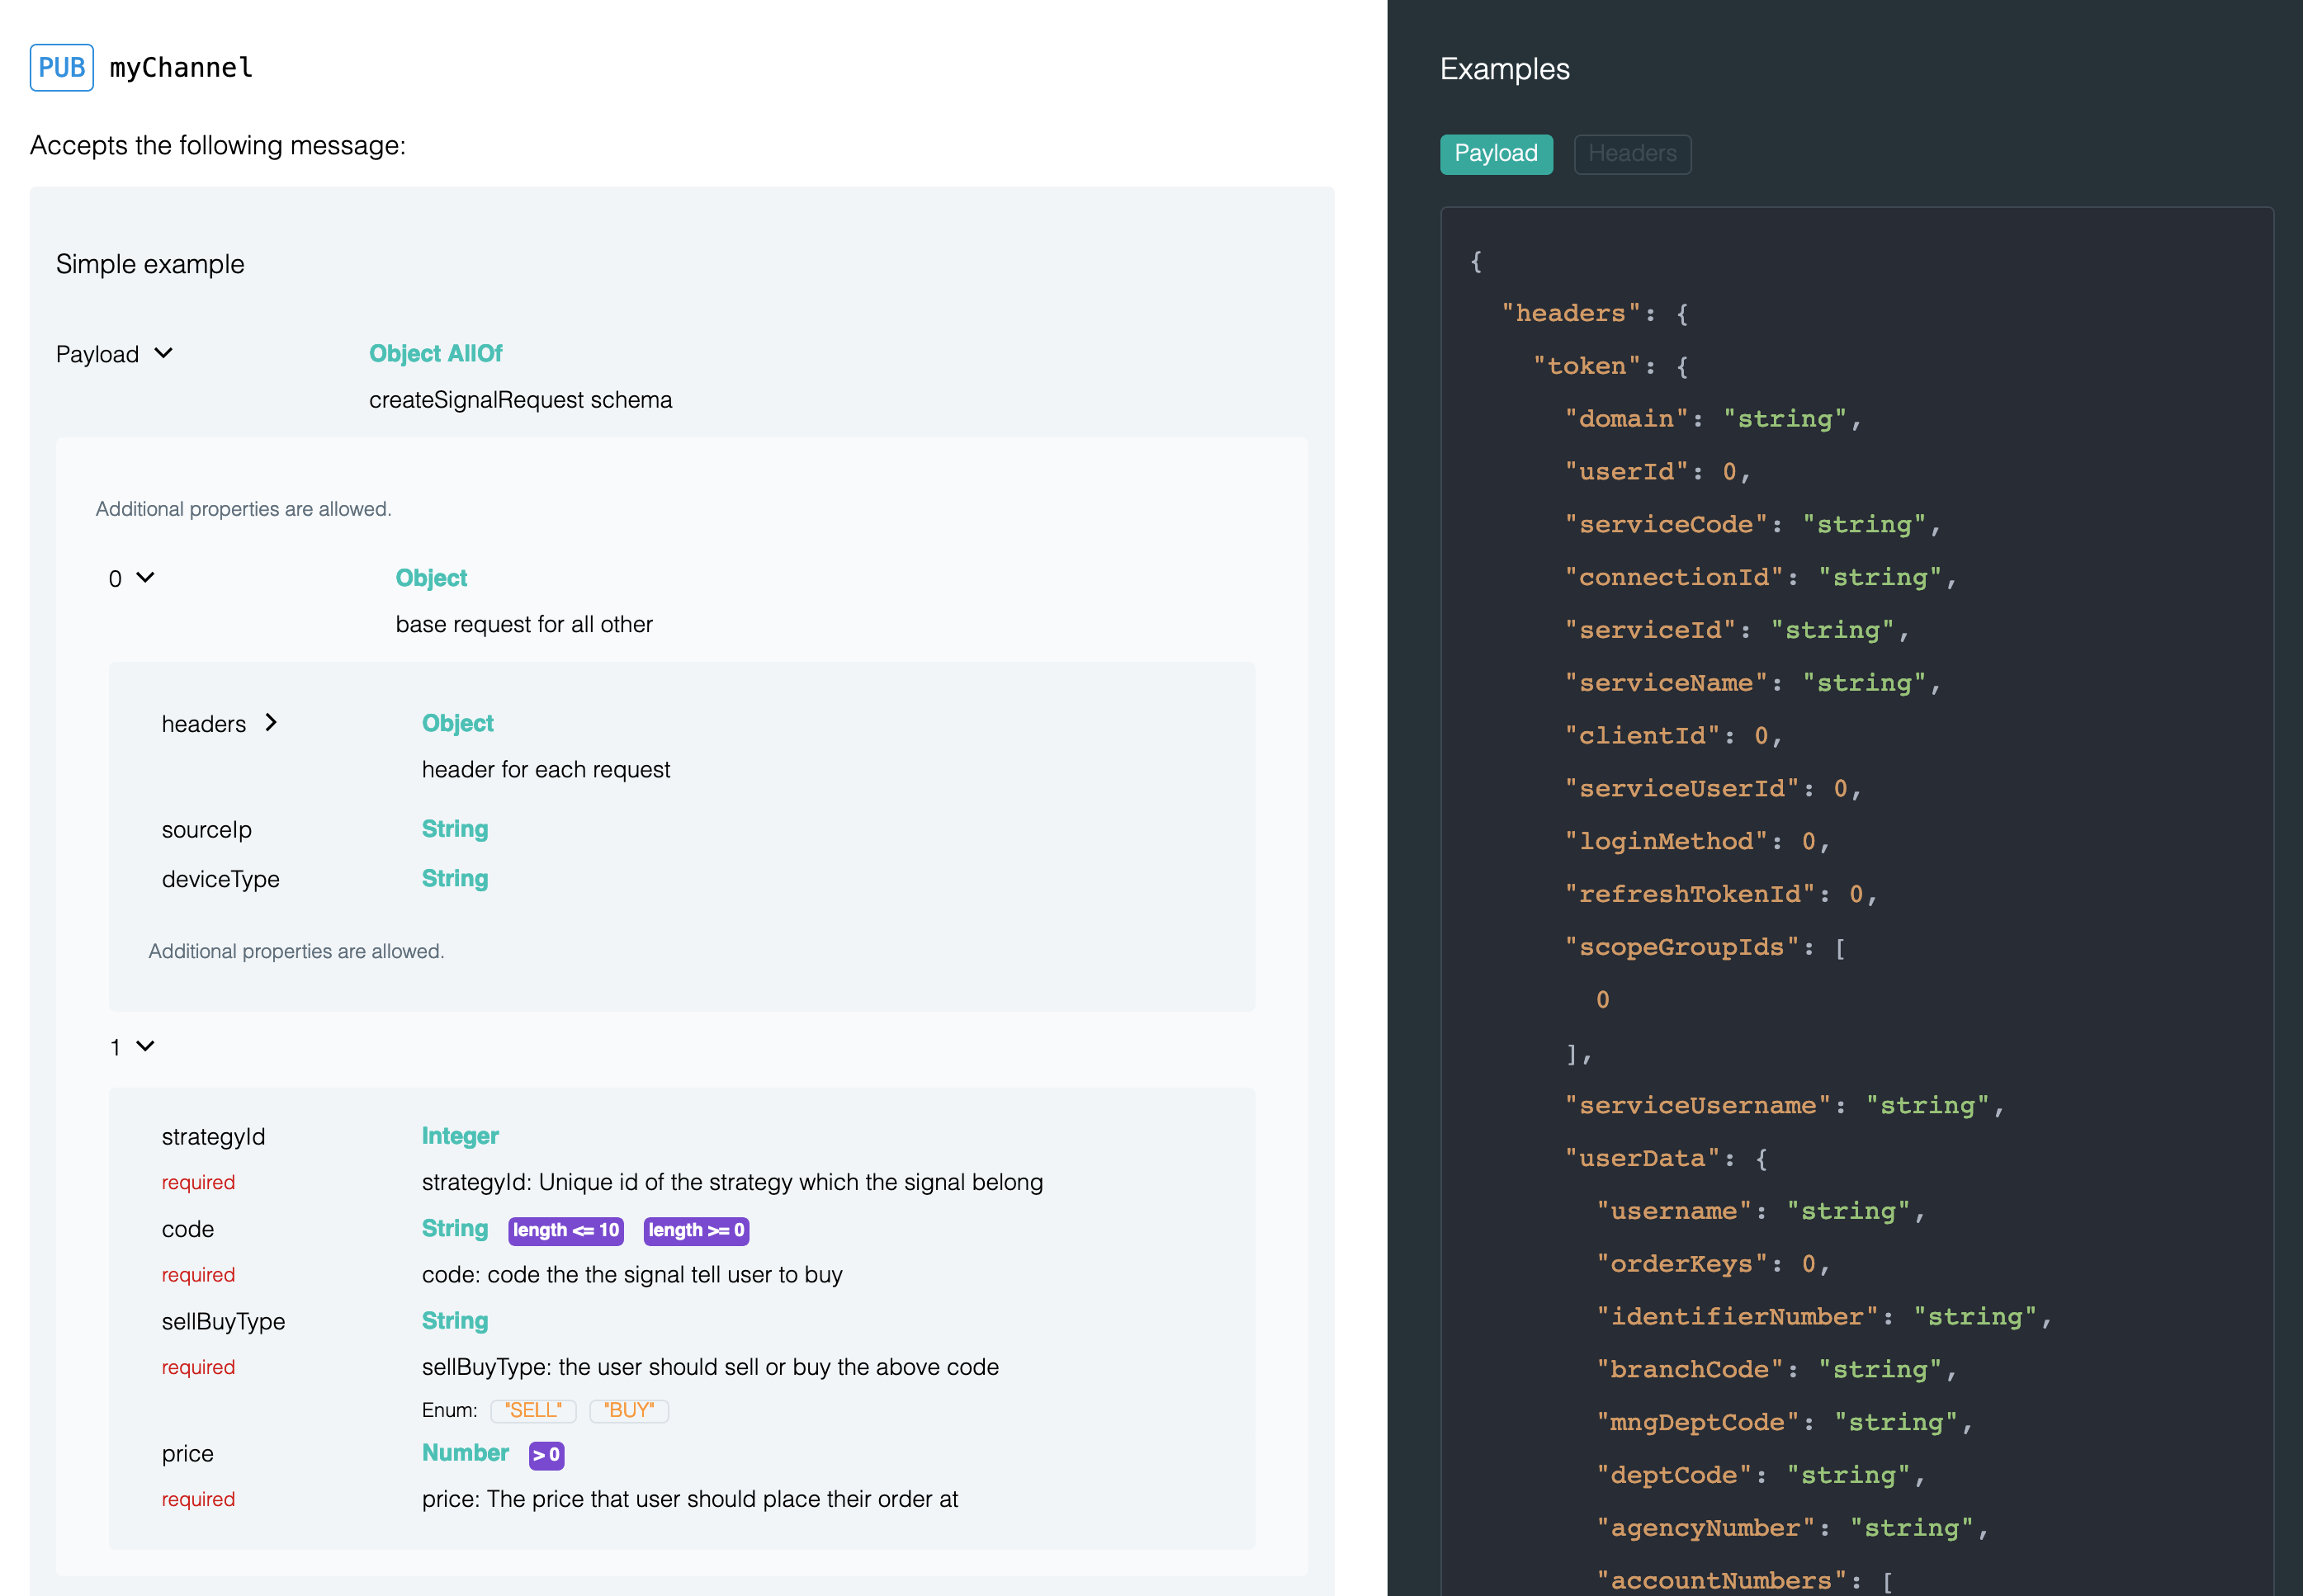This screenshot has width=2303, height=1596.
Task: Click the "> 0" badge next to price's Number type
Action: pos(546,1455)
